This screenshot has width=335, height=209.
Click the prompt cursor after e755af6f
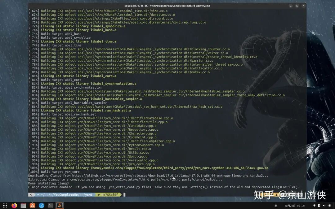point(124,195)
